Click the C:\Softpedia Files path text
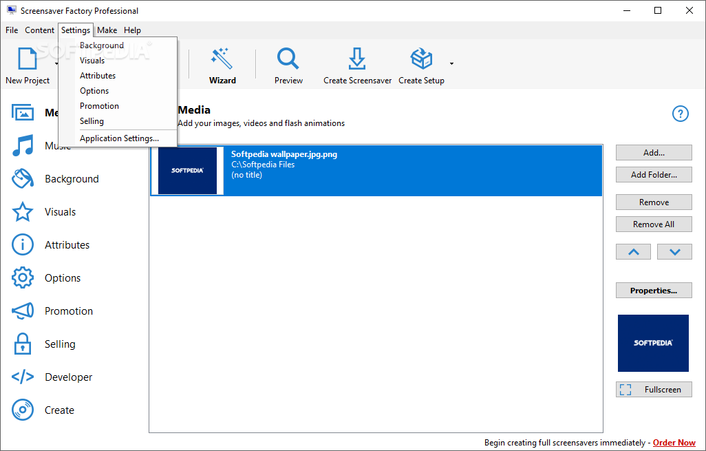The width and height of the screenshot is (706, 451). (263, 165)
